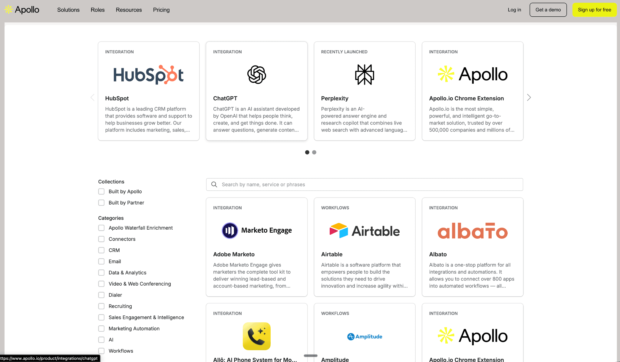
Task: Check the Built by Partner checkbox
Action: [101, 203]
